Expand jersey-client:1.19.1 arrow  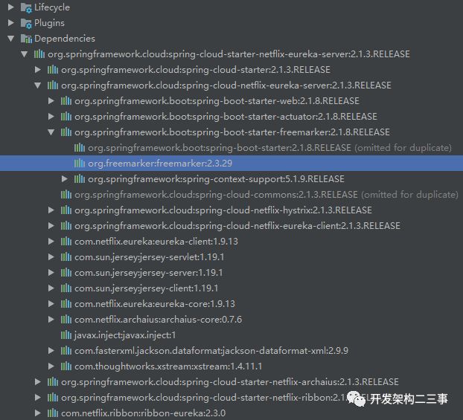(51, 288)
